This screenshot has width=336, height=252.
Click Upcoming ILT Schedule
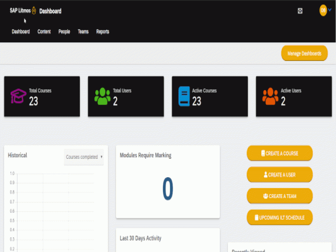[x=279, y=217]
